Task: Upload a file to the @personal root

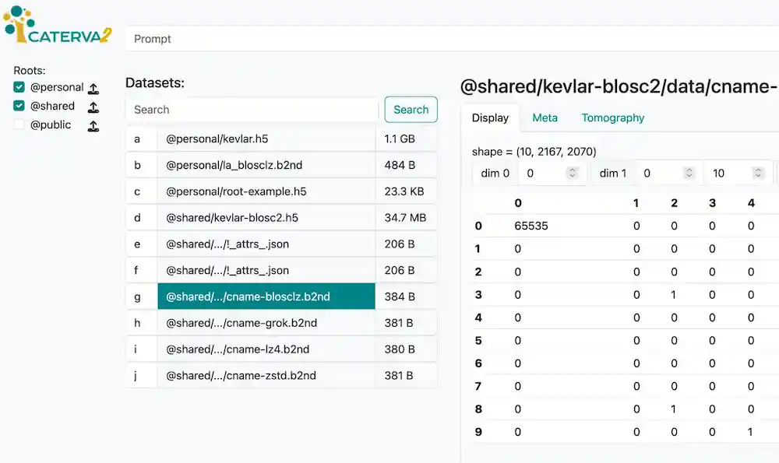Action: [x=93, y=87]
